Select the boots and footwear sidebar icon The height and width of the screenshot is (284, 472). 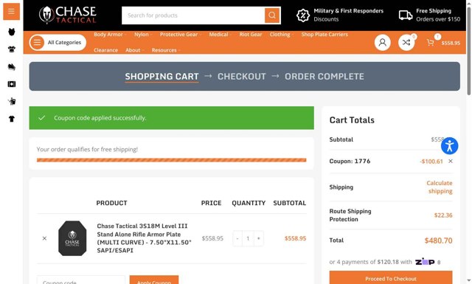(12, 67)
